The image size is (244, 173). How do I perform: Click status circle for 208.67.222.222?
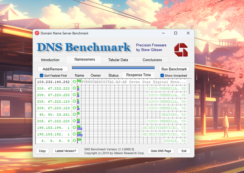coord(74,88)
